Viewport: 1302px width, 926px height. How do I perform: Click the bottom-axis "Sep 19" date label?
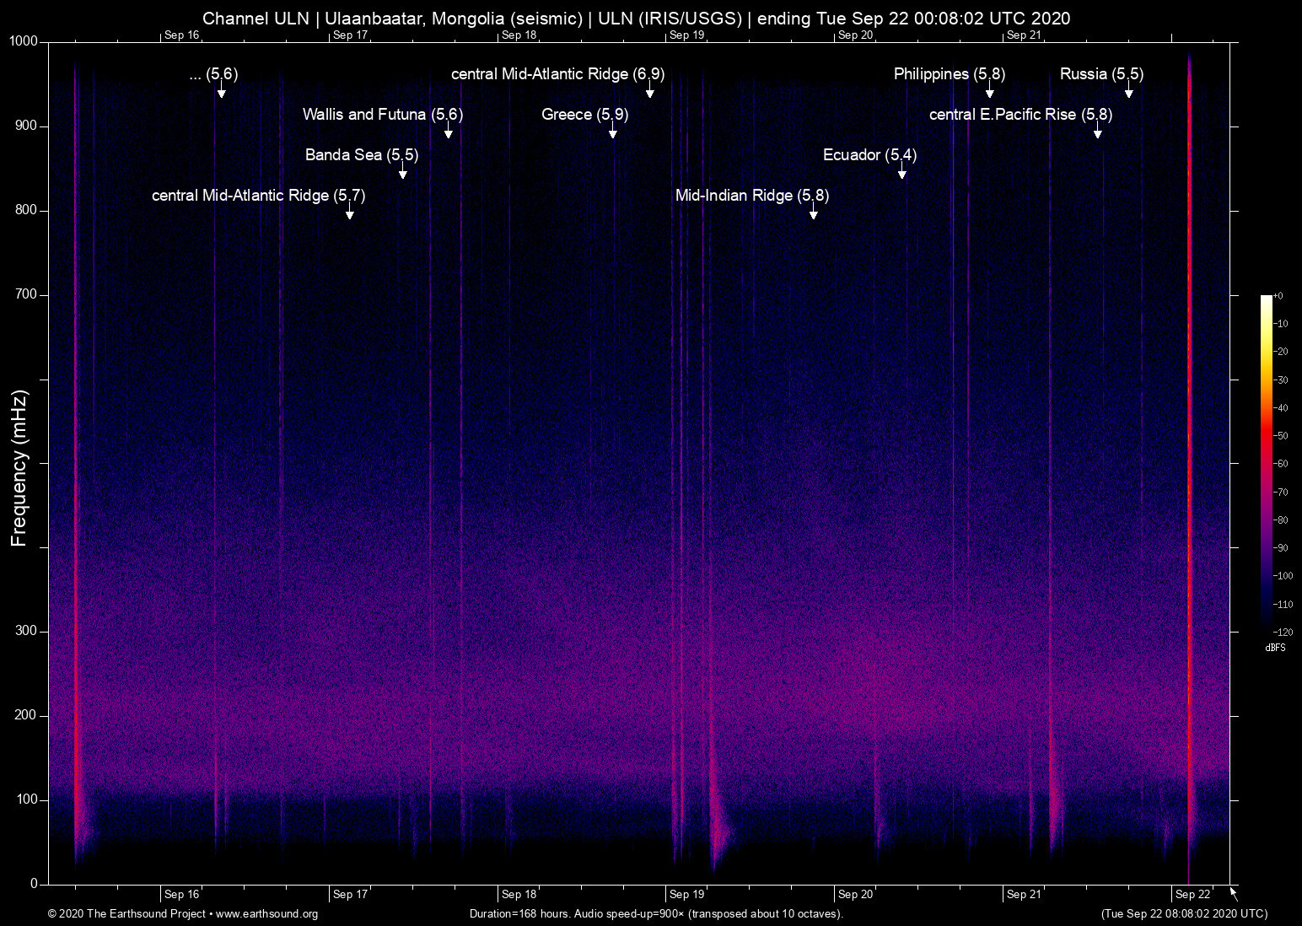click(x=686, y=895)
